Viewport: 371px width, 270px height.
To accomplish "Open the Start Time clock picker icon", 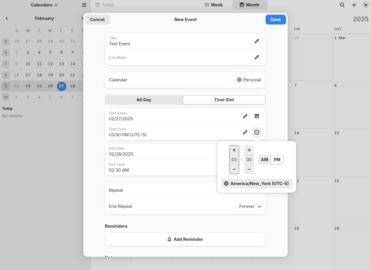I will point(256,132).
